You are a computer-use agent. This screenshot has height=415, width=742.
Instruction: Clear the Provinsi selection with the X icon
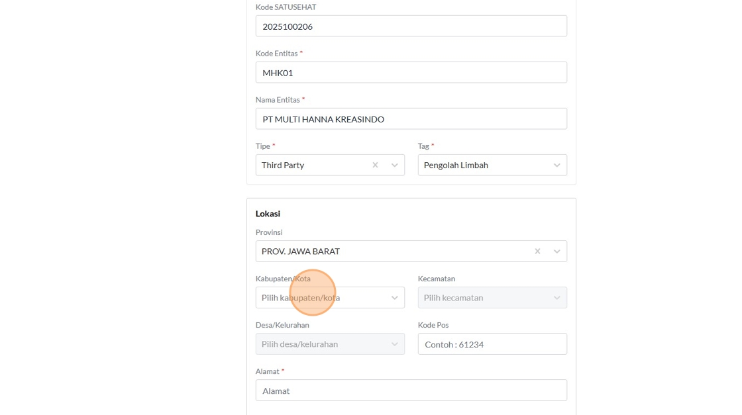tap(537, 252)
